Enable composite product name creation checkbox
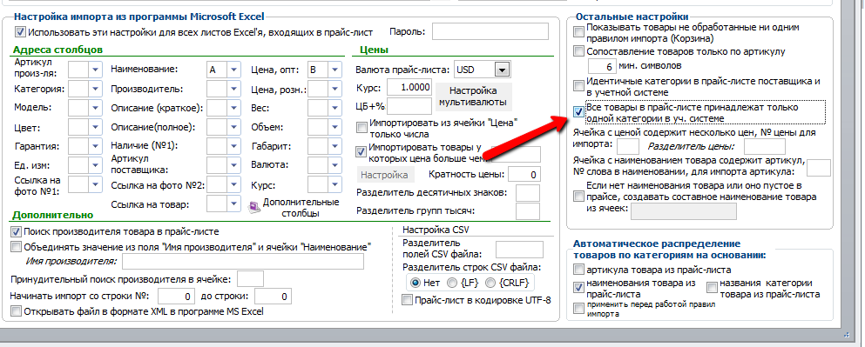The height and width of the screenshot is (347, 865). (x=578, y=197)
